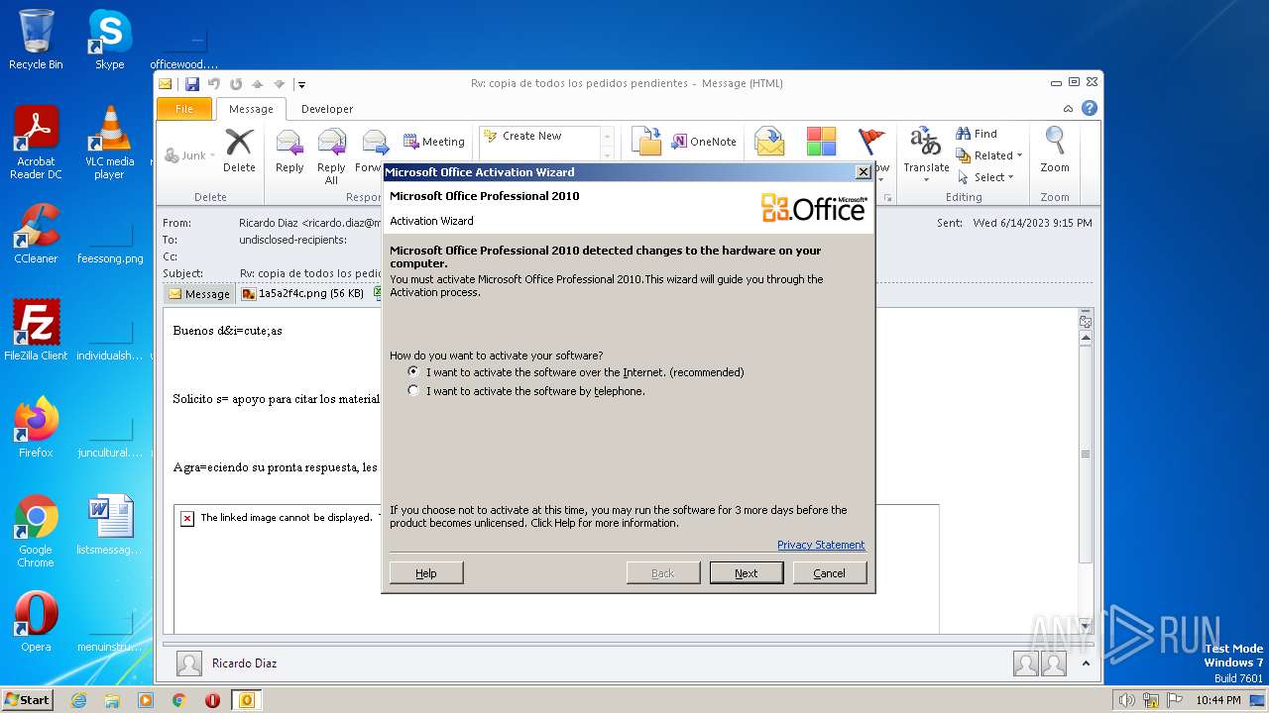Screen dimensions: 1269x713
Task: Click the Help button in the wizard
Action: click(x=426, y=572)
